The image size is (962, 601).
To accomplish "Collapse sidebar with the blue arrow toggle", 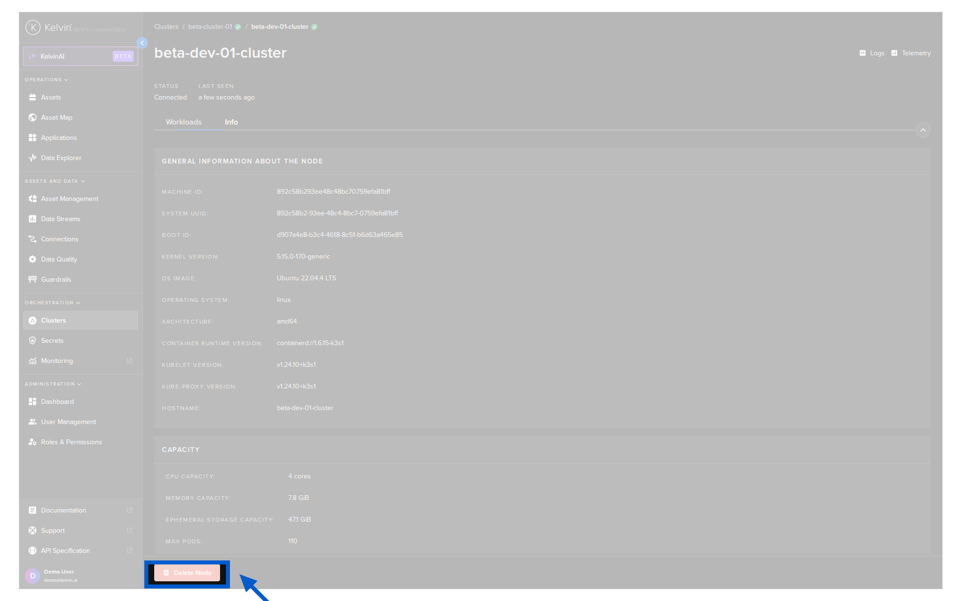I will (x=142, y=43).
